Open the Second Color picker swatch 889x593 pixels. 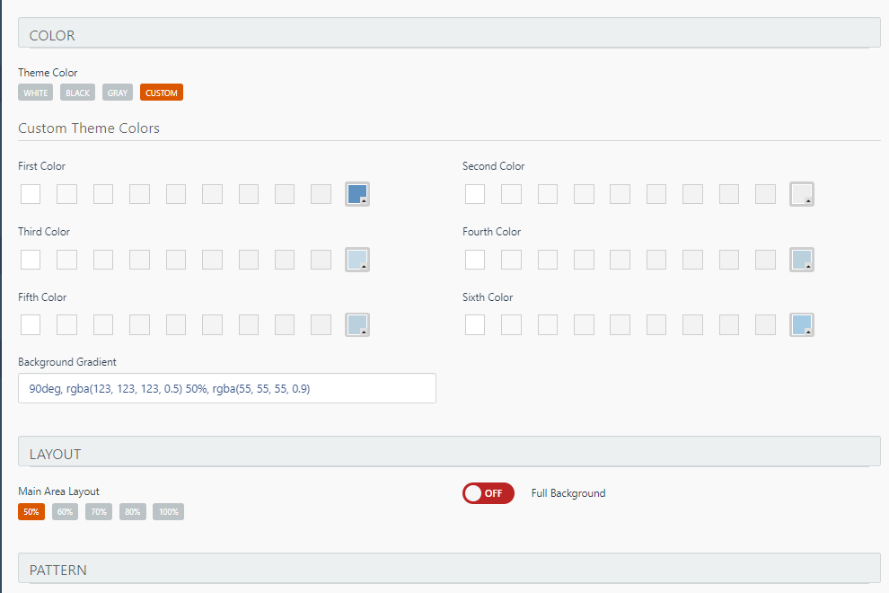[802, 194]
